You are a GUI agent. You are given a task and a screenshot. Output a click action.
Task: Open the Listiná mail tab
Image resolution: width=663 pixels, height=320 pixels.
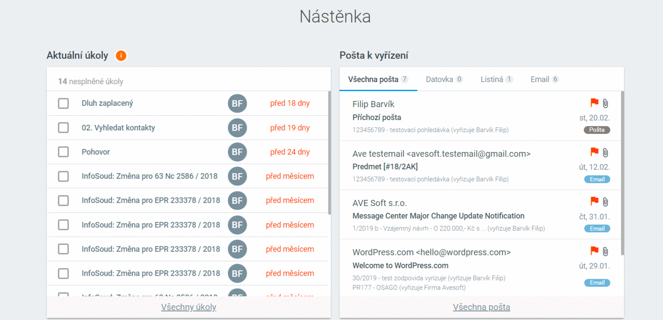496,79
